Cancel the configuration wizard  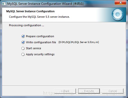[x=113, y=91]
